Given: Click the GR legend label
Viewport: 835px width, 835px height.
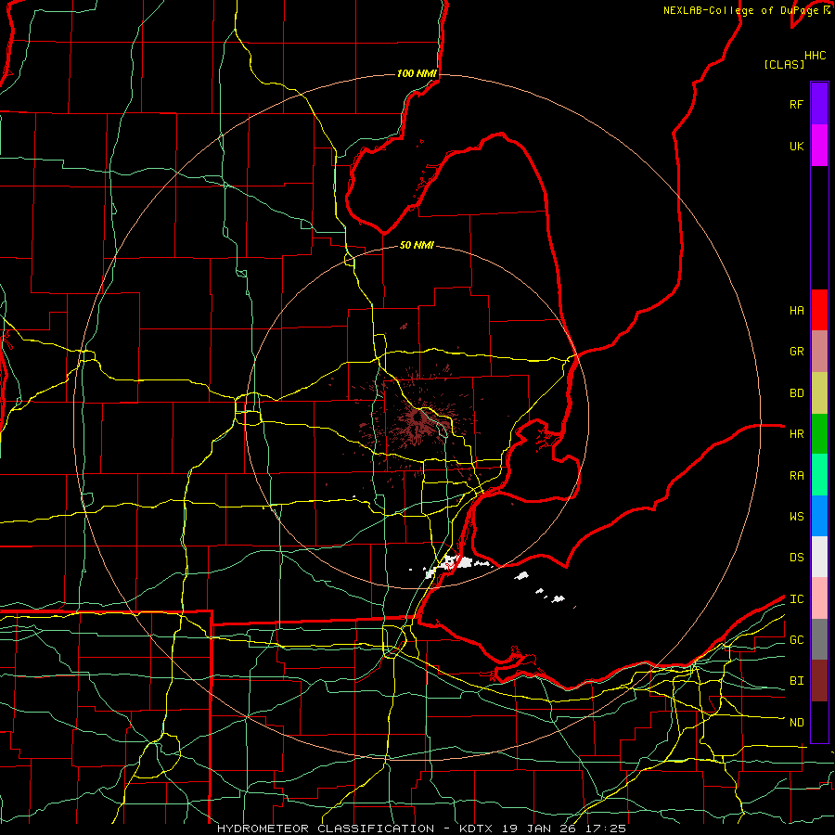Looking at the screenshot, I should pos(796,352).
